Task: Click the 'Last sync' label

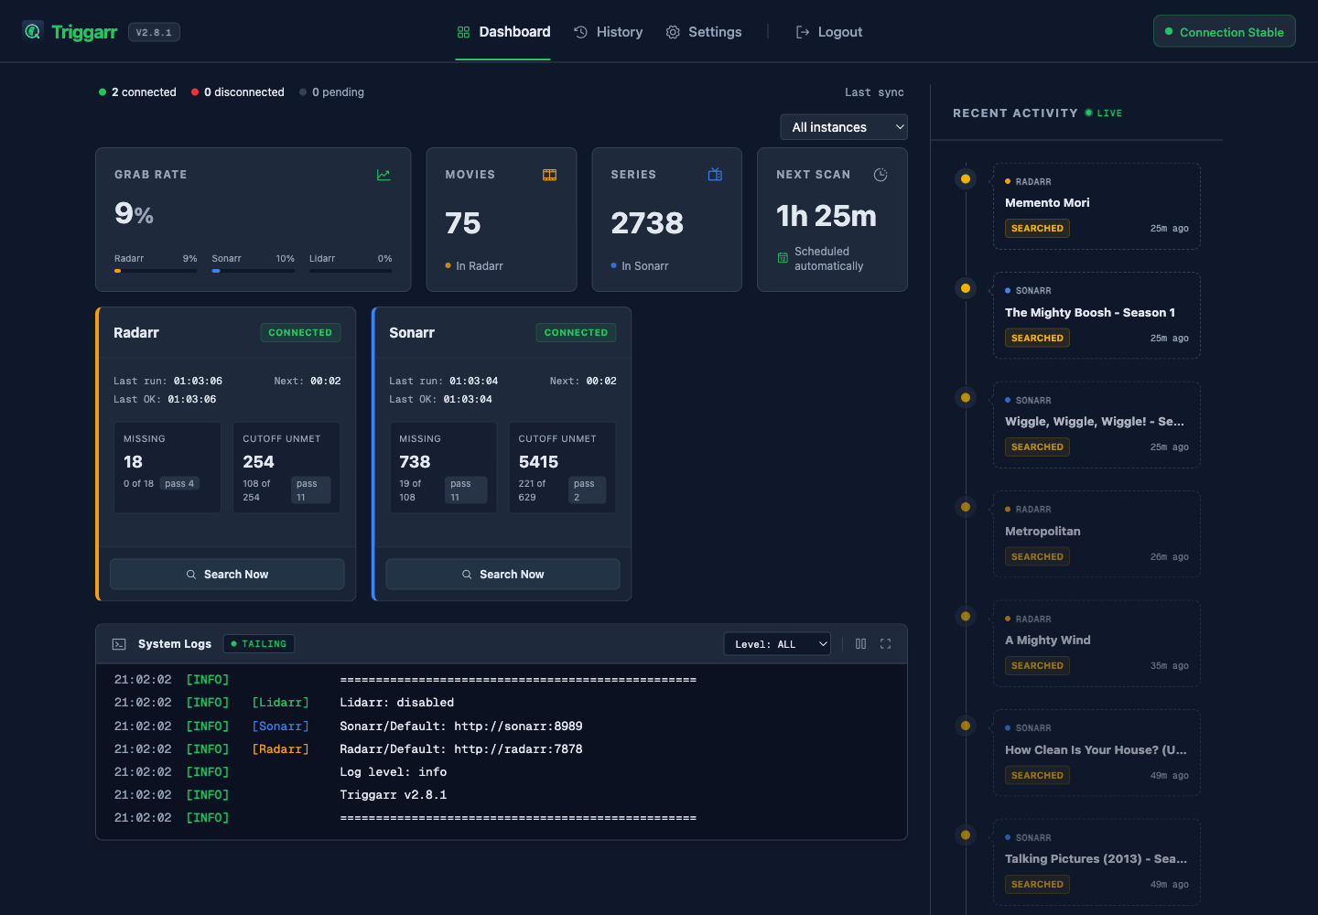Action: tap(874, 92)
